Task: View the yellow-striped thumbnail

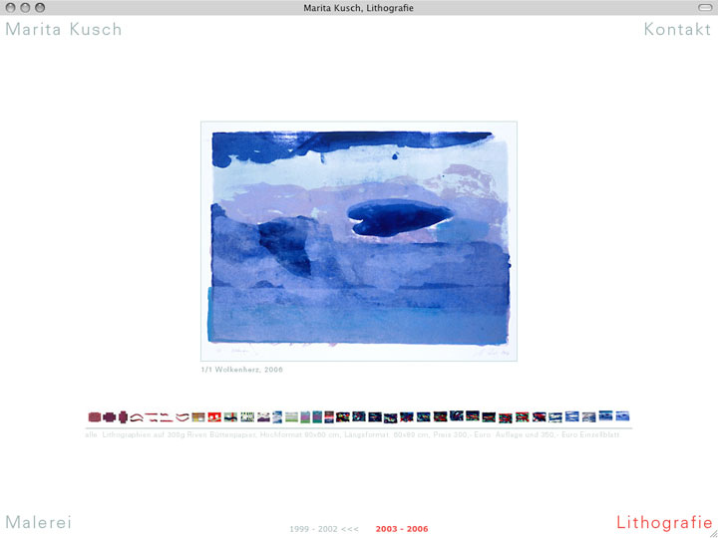Action: pos(198,416)
